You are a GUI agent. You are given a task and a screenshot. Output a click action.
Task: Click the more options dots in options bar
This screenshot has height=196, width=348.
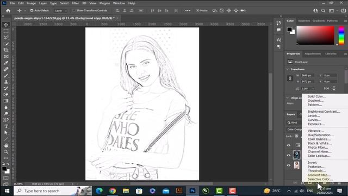pos(187,10)
